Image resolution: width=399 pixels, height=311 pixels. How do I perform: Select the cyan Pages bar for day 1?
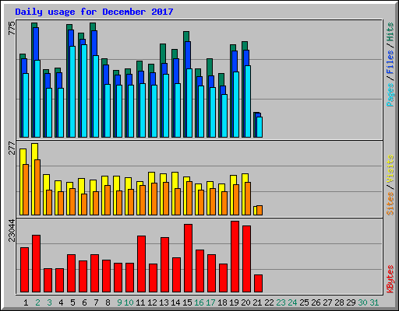[x=26, y=106]
